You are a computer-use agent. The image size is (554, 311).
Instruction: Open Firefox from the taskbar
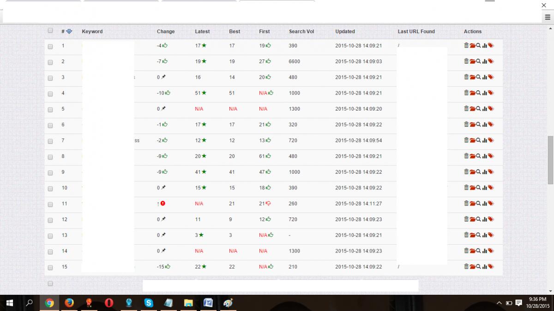coord(69,303)
